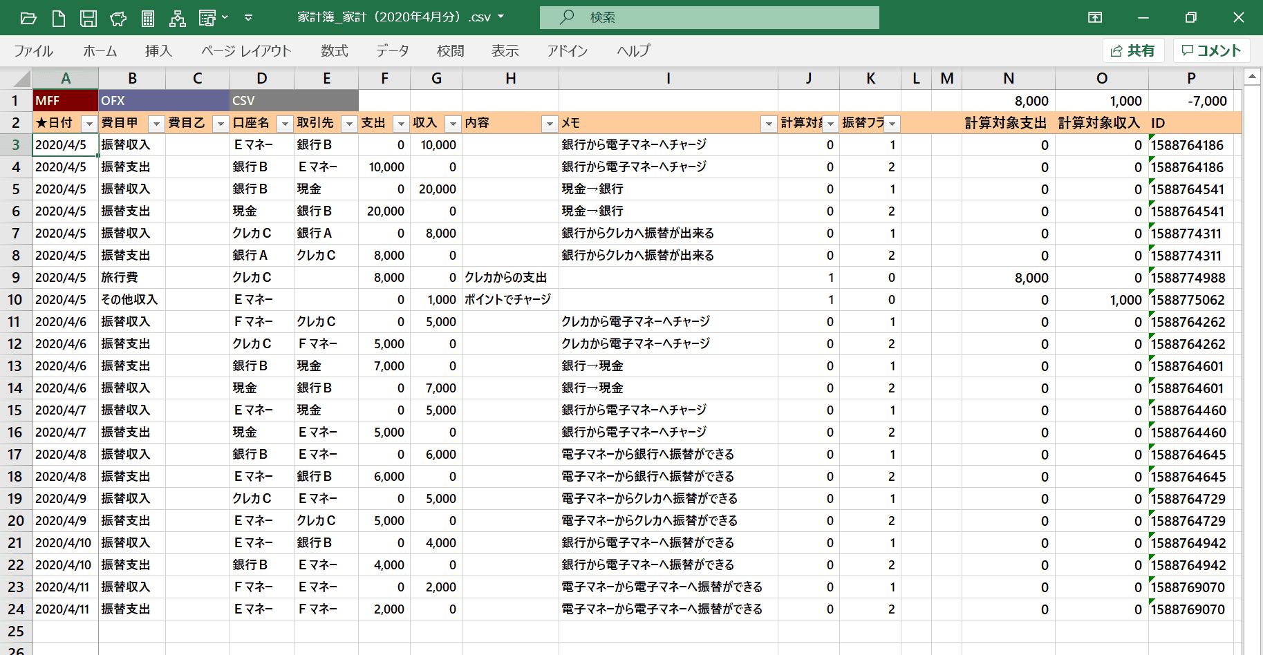The image size is (1263, 655).
Task: Click the scroll up arrow of vertical scrollbar
Action: click(1253, 75)
